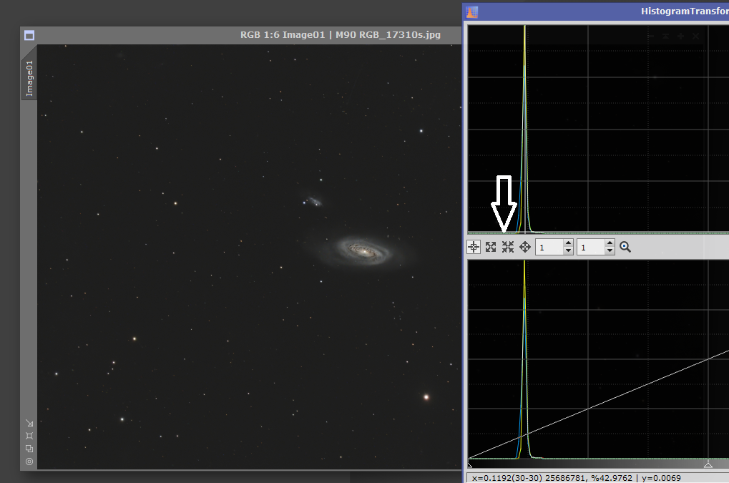Click the transfer curve line in lower histogram
The image size is (729, 483).
[x=599, y=404]
